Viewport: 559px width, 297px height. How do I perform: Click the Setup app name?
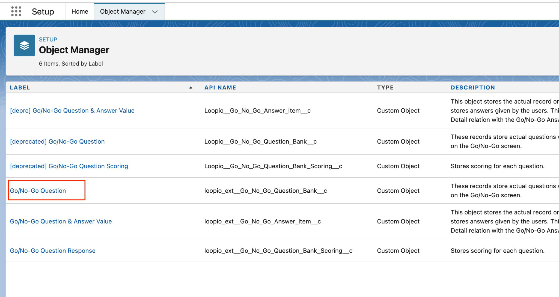click(x=43, y=11)
